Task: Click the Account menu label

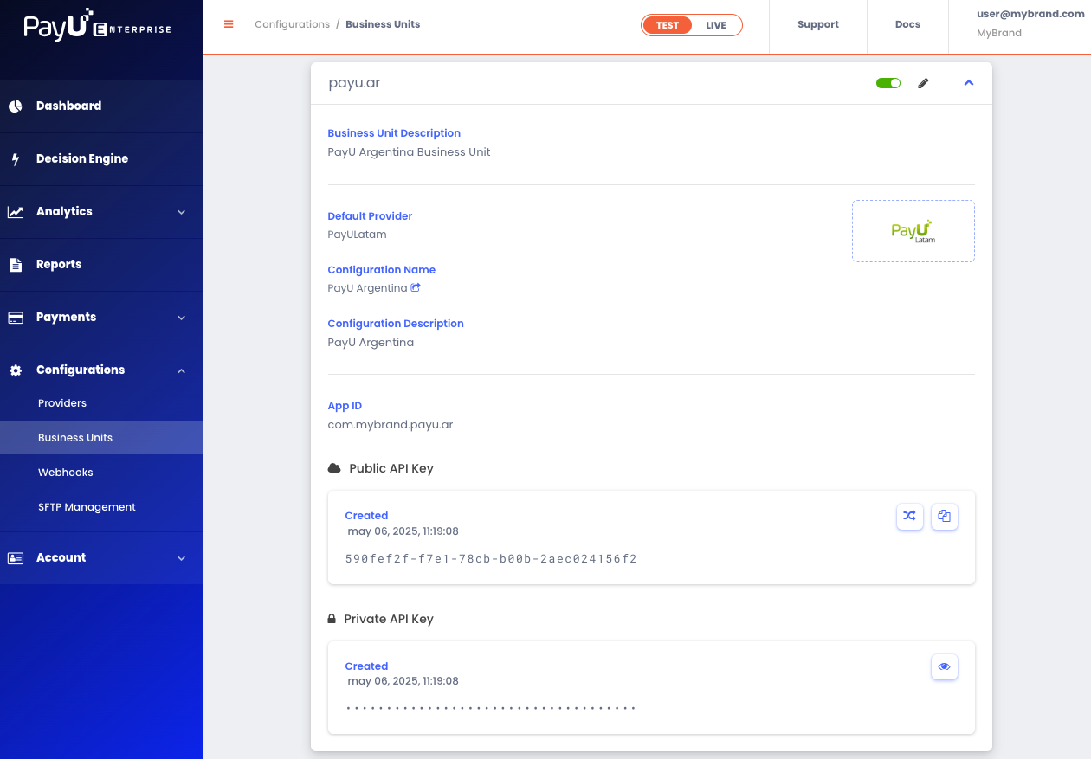Action: click(61, 558)
